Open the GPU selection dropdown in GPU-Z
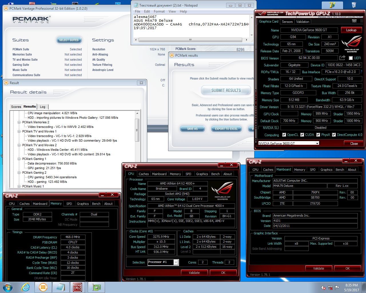The height and width of the screenshot is (293, 366). 317,143
